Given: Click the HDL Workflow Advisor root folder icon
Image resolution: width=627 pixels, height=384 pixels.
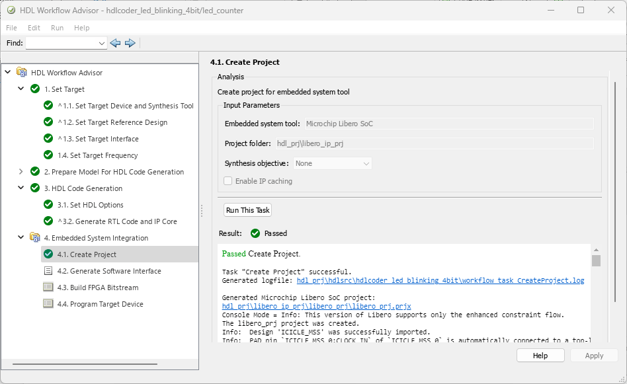Looking at the screenshot, I should [22, 73].
